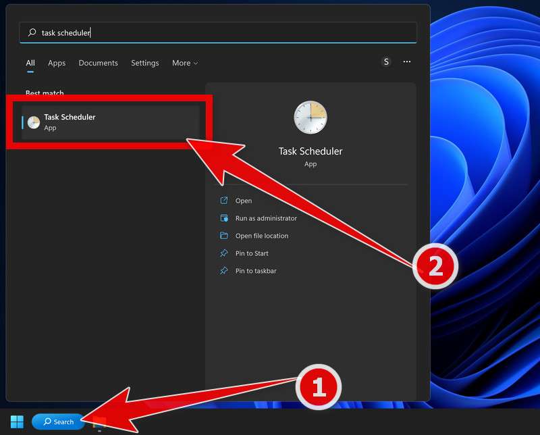Screen dimensions: 540x435
Task: Switch to the Settings filter tab
Action: 145,63
